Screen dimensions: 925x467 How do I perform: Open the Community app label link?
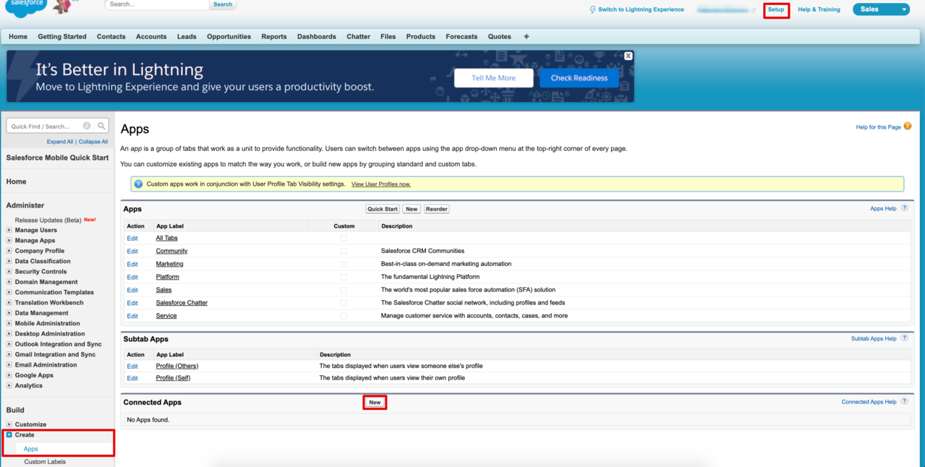click(171, 251)
